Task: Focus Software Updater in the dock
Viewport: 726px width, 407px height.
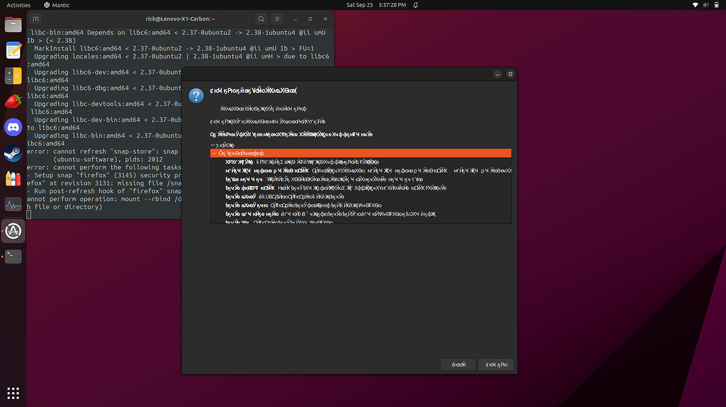Action: click(13, 231)
